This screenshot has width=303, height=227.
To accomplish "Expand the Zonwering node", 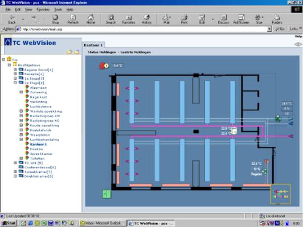I will pos(21,92).
